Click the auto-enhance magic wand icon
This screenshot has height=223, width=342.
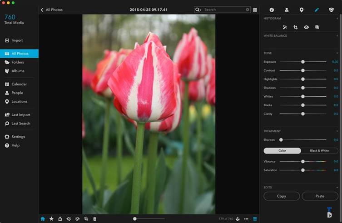[x=285, y=27]
